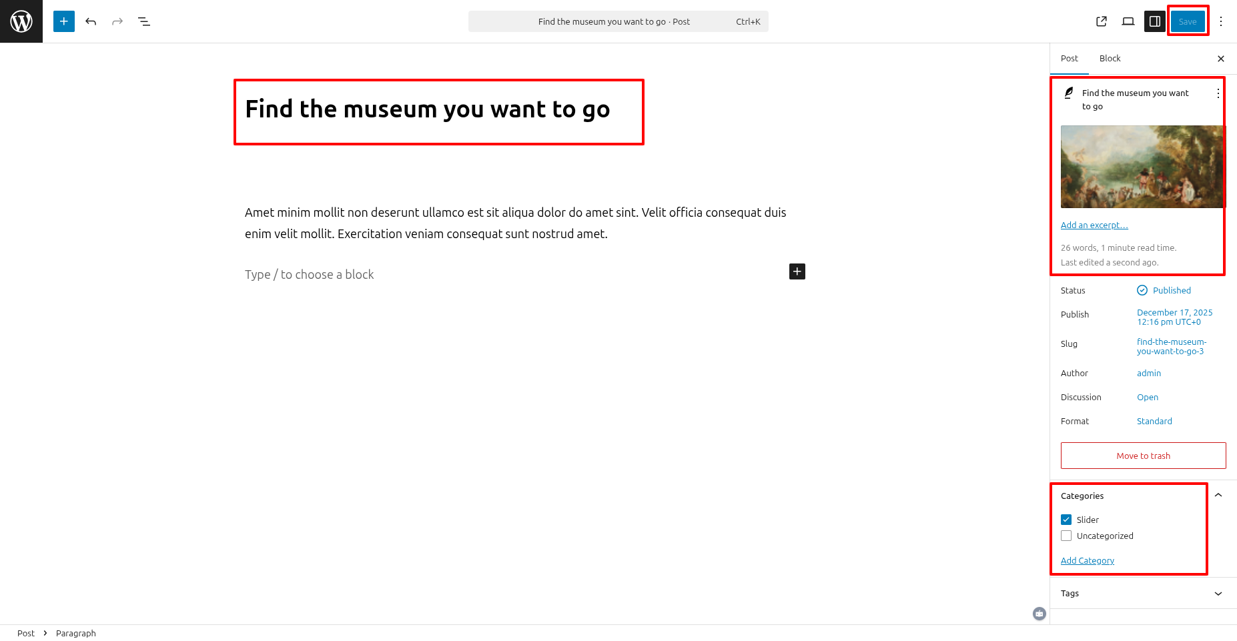
Task: Select the Post tab
Action: tap(1070, 59)
